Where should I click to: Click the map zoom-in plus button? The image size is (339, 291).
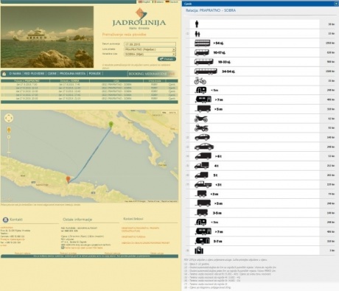click(9, 137)
